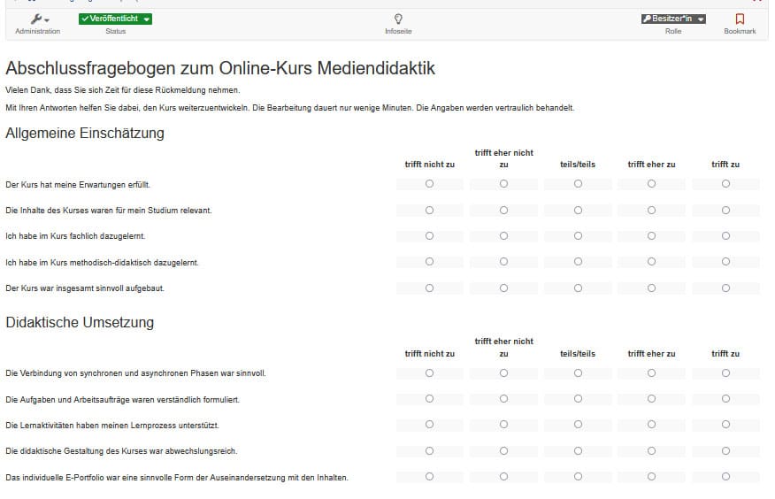
Task: Open the Besitzer*in role dropdown
Action: coord(673,19)
